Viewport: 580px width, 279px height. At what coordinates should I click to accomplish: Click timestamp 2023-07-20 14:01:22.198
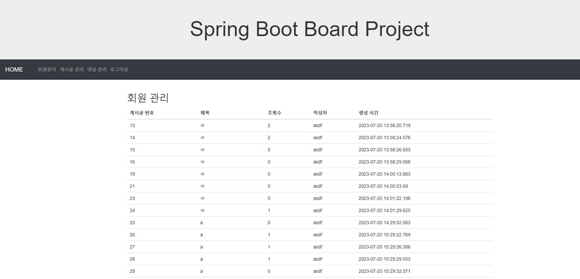click(x=384, y=198)
